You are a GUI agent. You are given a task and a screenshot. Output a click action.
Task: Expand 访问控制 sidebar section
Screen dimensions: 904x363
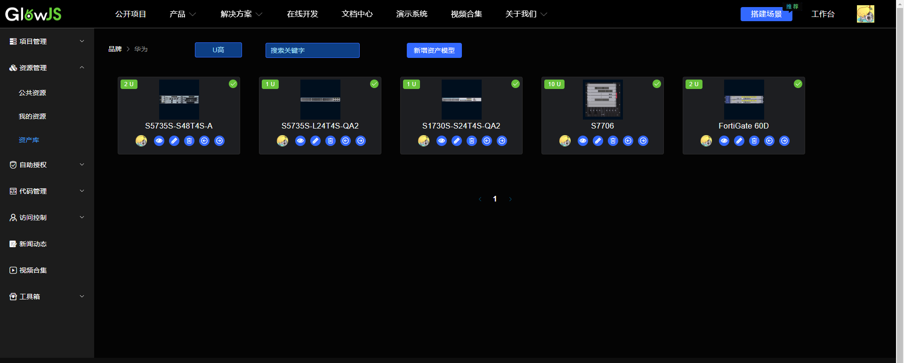[x=47, y=218]
